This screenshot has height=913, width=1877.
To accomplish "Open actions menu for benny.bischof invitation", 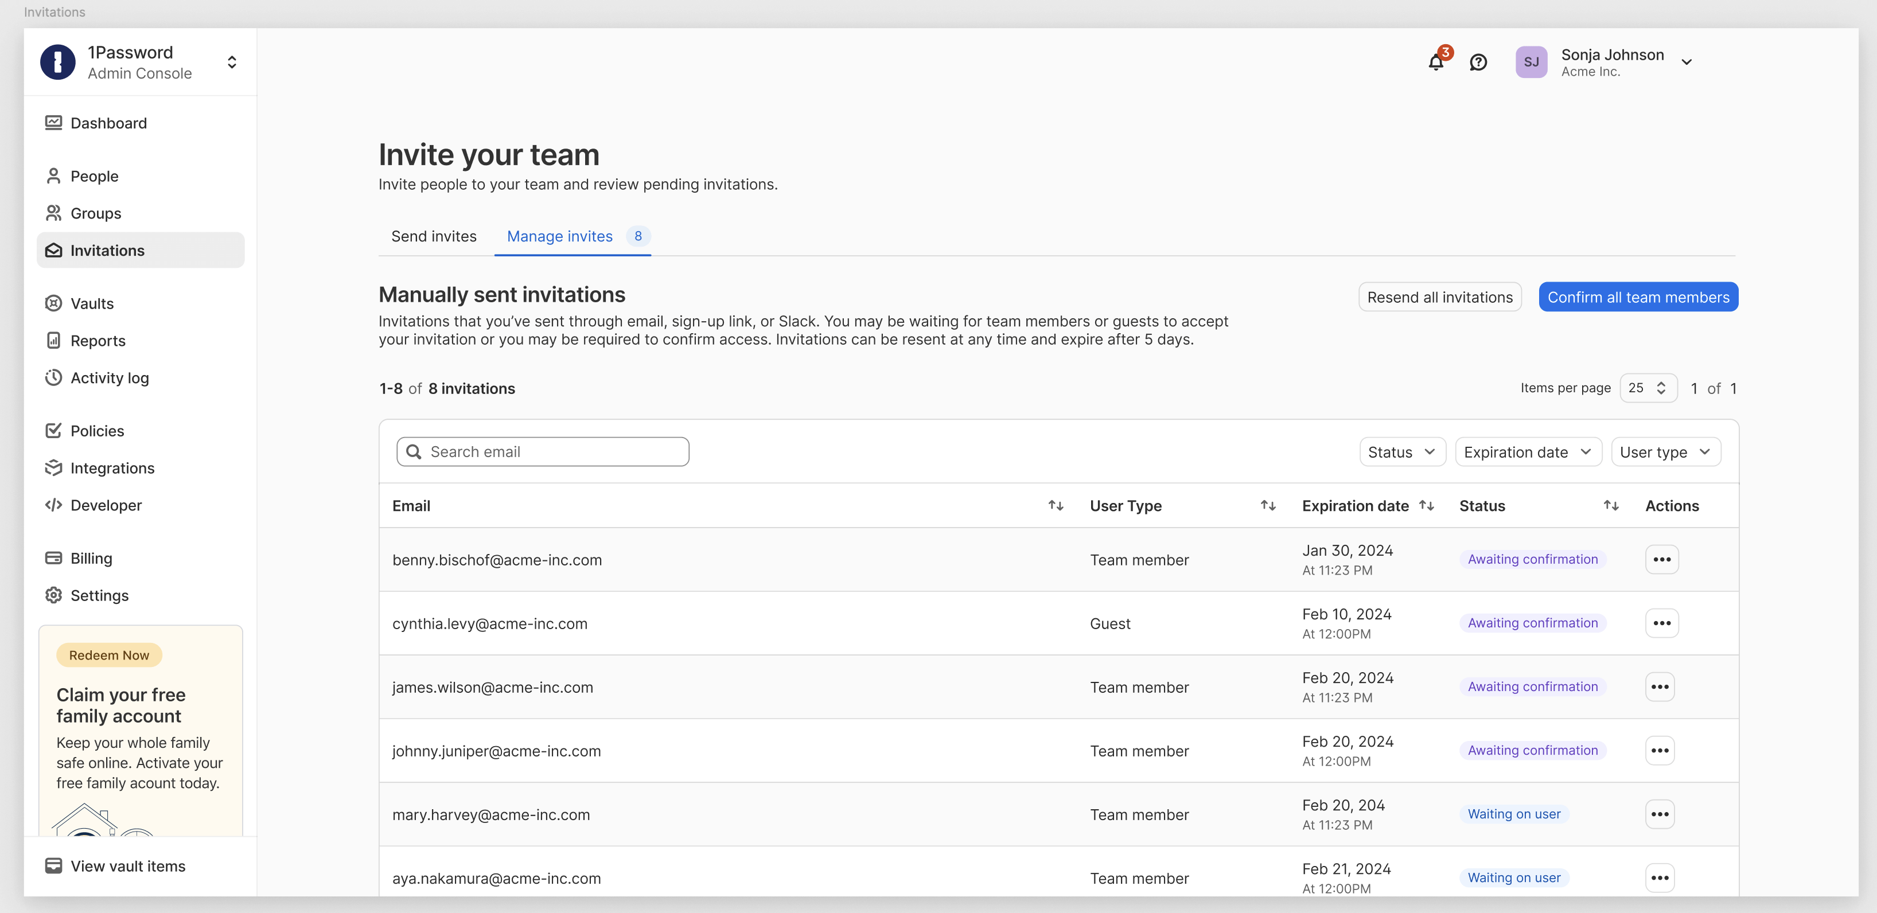I will click(x=1661, y=560).
